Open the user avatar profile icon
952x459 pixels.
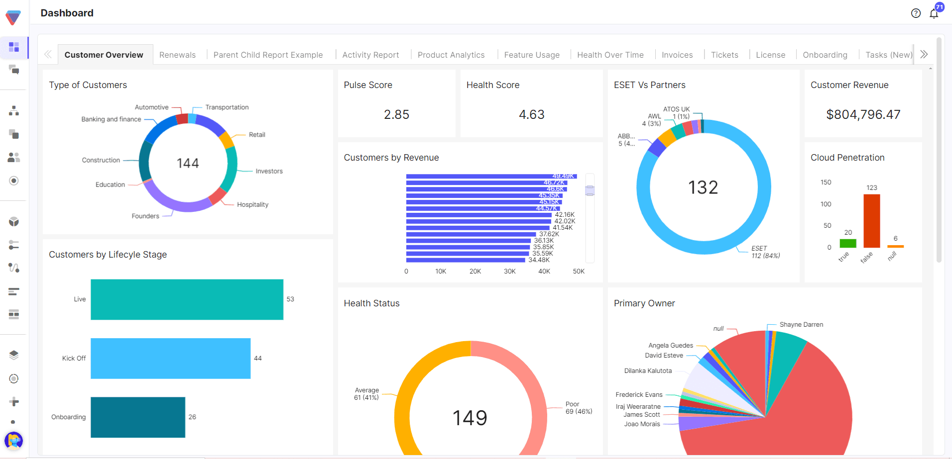tap(13, 441)
